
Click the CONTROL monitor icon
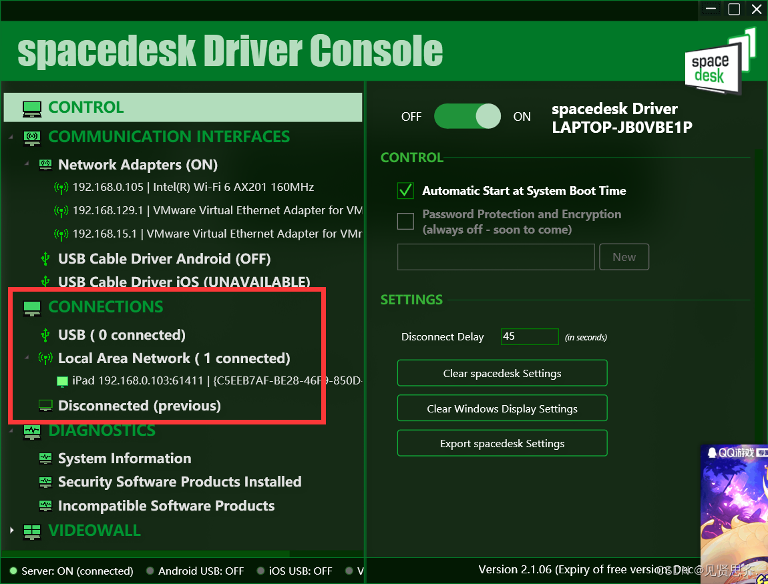coord(32,108)
